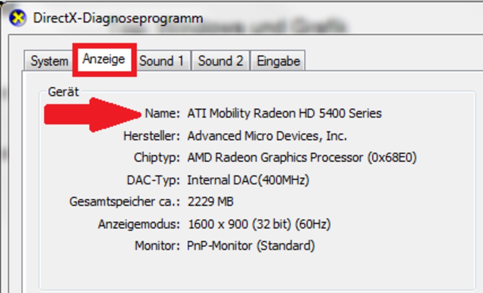This screenshot has width=483, height=293.
Task: Click the Advanced Micro Devices, Inc. value
Action: (x=267, y=136)
